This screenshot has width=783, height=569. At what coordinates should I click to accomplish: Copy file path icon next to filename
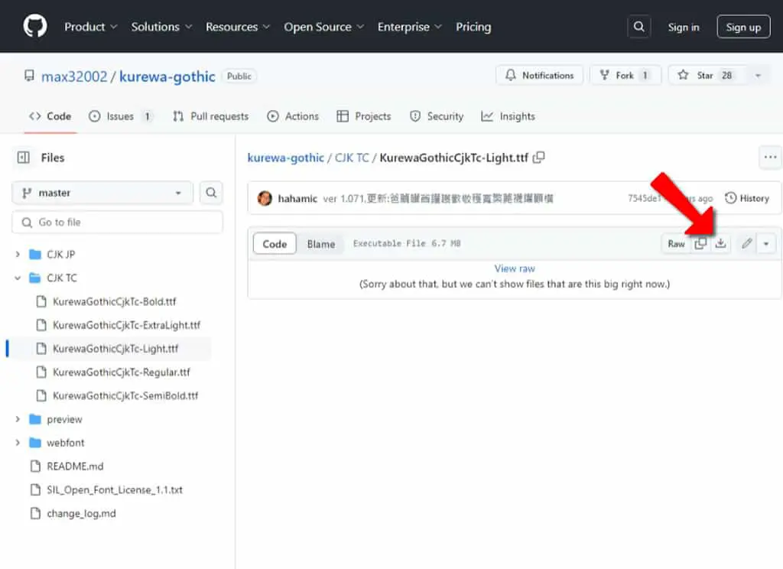pyautogui.click(x=539, y=158)
